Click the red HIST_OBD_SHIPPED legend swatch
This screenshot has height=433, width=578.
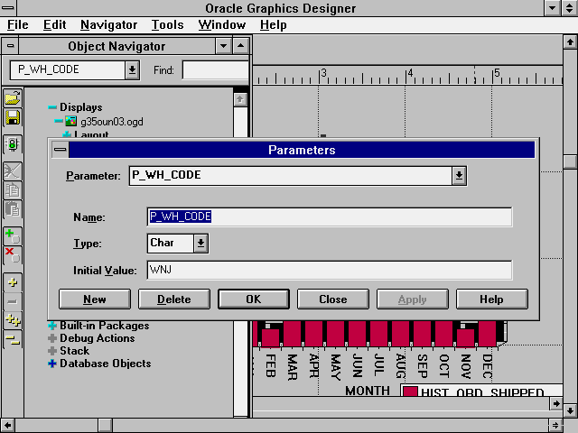coord(410,392)
